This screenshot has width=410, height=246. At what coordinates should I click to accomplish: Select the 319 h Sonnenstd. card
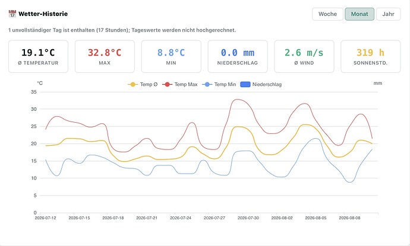tap(370, 56)
